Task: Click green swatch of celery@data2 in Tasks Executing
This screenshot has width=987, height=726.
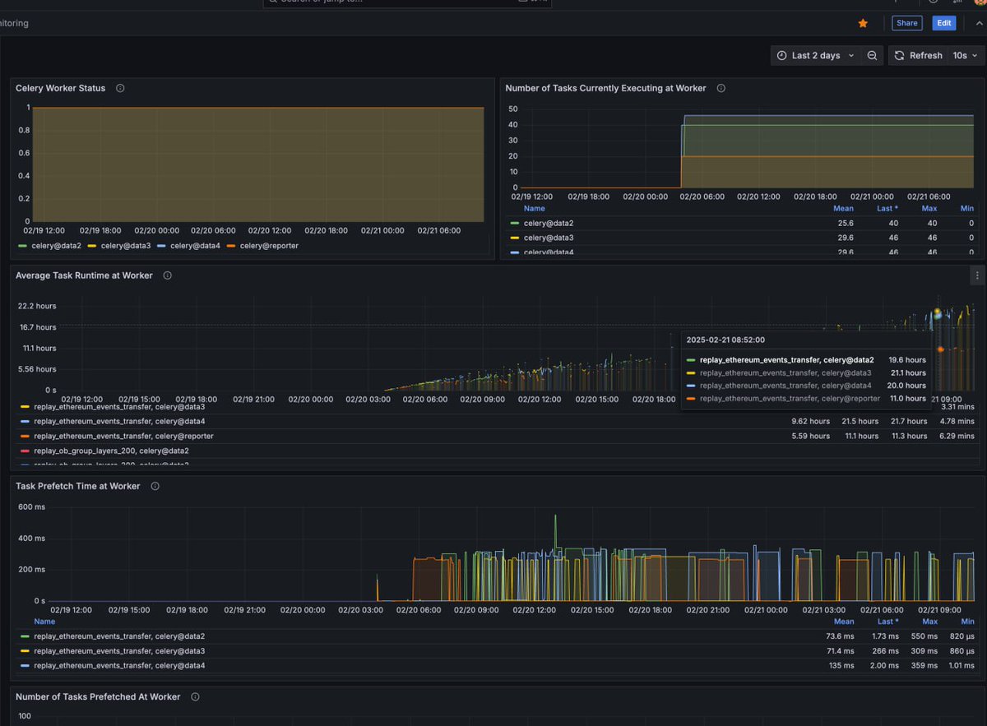Action: [x=515, y=223]
